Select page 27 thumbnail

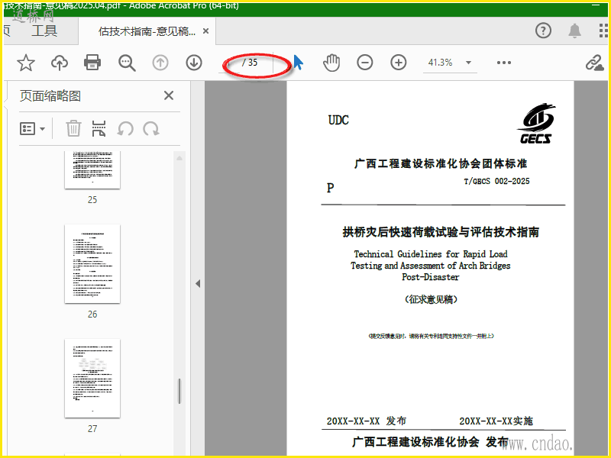tap(92, 378)
